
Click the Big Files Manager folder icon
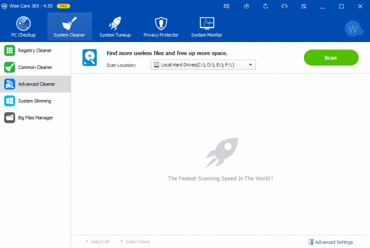9,118
